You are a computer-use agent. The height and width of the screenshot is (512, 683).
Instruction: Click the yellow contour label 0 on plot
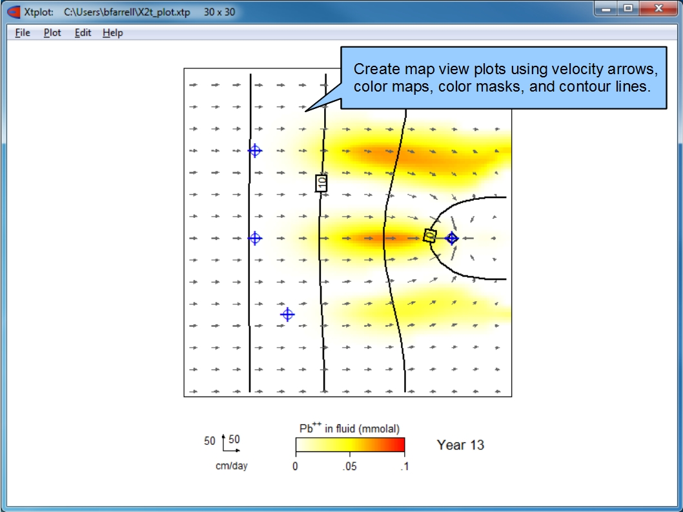(x=430, y=236)
